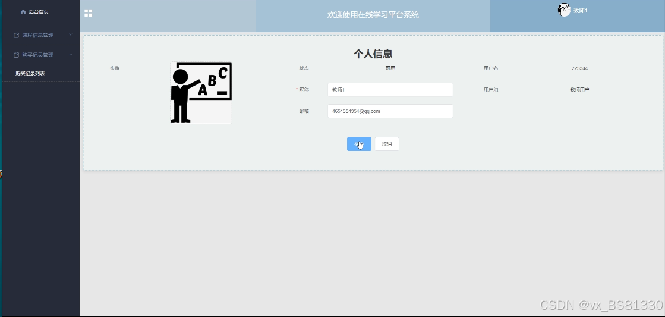Open the 后台首页 menu item
Screen dimensions: 665x317
39,12
